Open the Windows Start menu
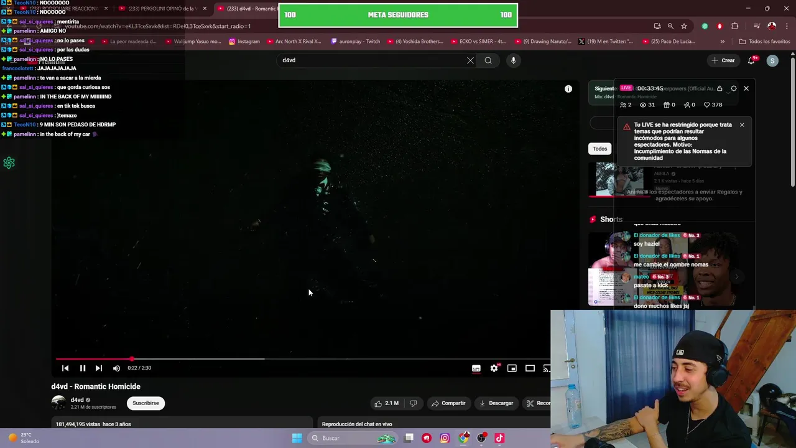The height and width of the screenshot is (448, 796). (297, 438)
